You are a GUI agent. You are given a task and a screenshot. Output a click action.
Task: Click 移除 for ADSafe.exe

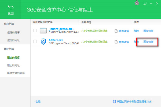click(136, 42)
